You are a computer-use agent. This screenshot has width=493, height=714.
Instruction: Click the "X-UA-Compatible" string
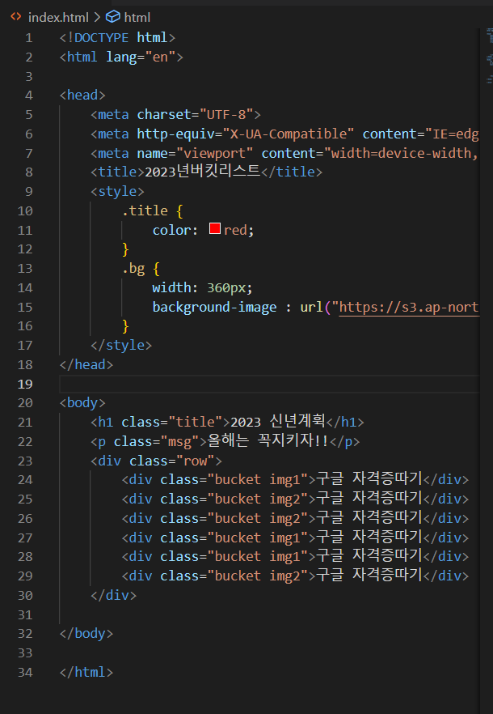[289, 134]
